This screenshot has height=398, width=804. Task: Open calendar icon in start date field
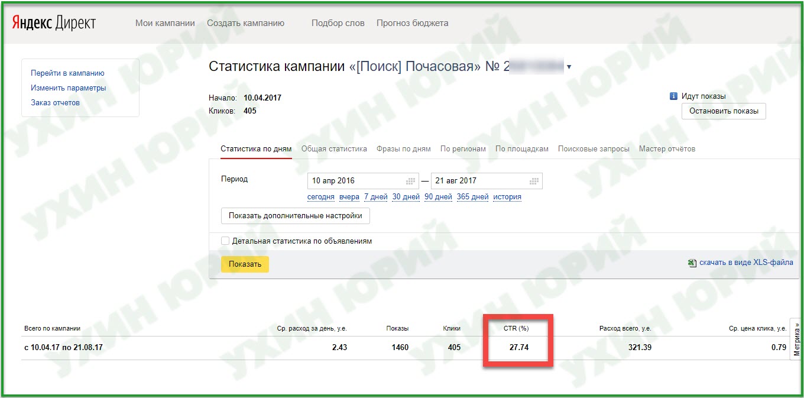(411, 181)
